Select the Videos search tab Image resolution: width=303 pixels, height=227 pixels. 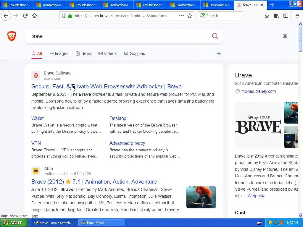(107, 53)
